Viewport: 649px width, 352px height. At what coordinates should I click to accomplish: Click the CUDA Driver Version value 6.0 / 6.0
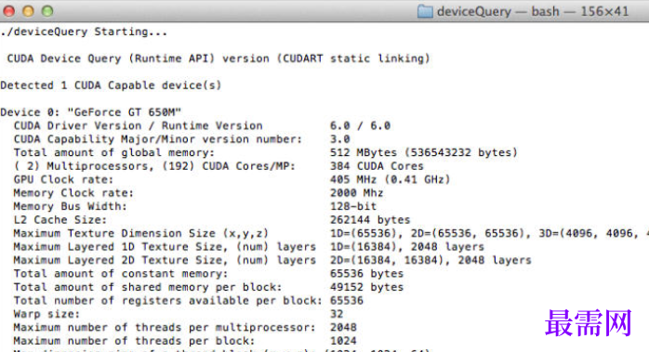pos(360,125)
